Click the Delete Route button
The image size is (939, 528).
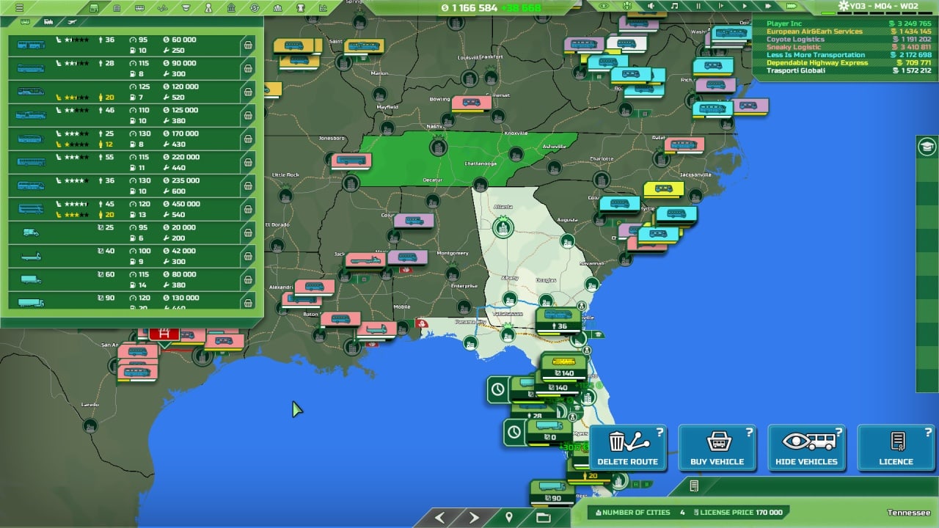628,448
